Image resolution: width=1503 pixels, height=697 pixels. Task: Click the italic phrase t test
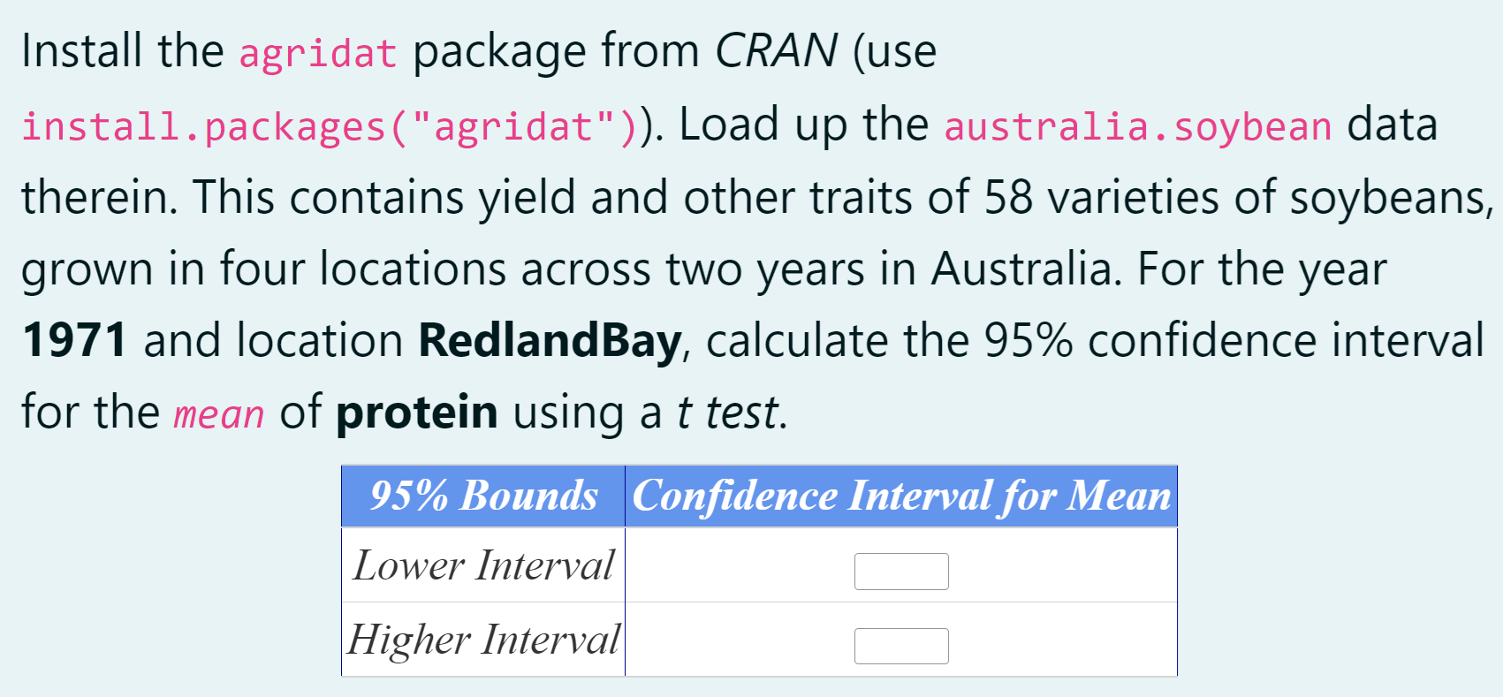point(729,413)
